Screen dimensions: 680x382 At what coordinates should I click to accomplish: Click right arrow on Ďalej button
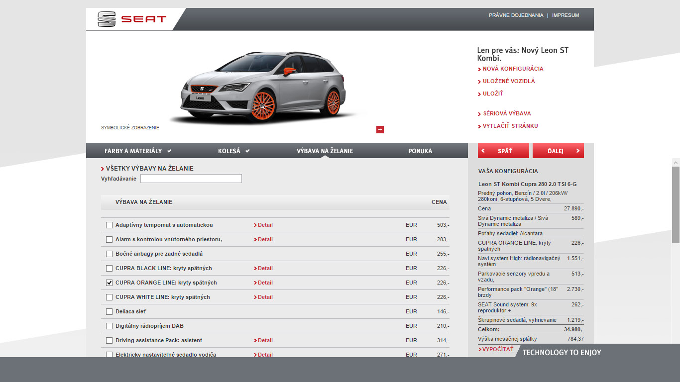click(577, 151)
